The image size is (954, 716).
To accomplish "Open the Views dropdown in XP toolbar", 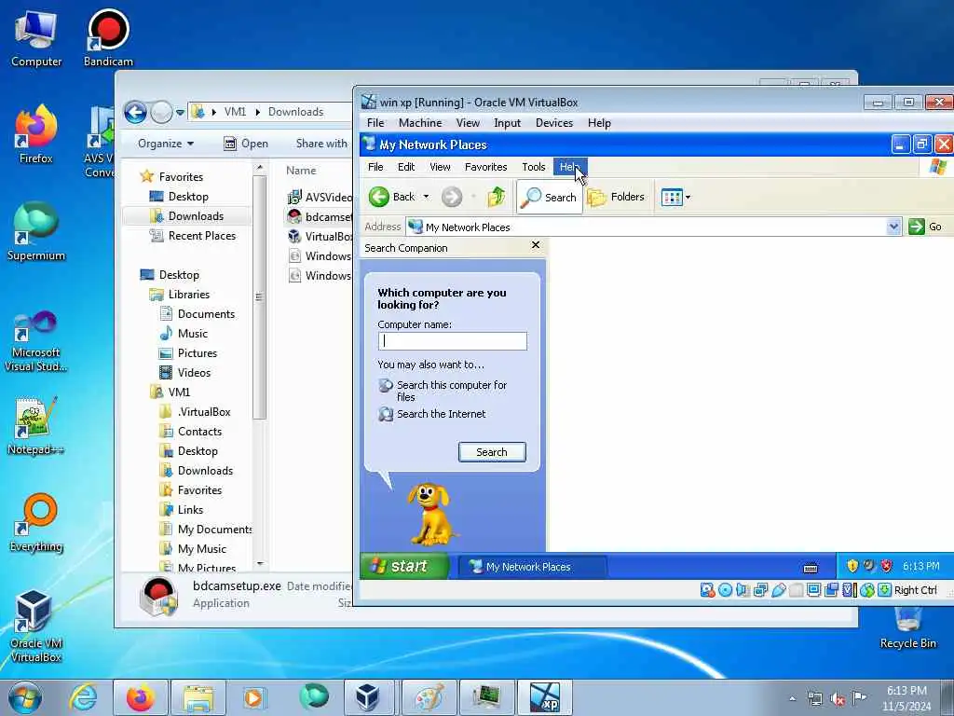I will [x=675, y=197].
